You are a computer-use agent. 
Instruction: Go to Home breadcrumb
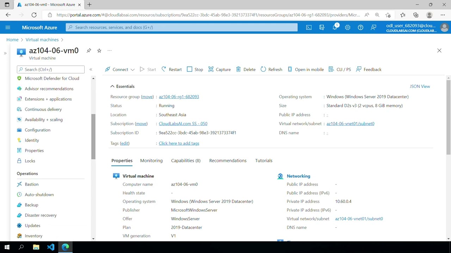[x=12, y=40]
